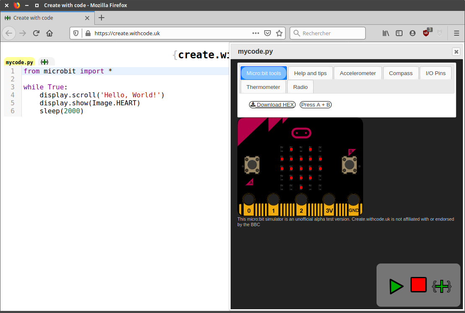Toggle the Firefox sidebar view

(399, 33)
